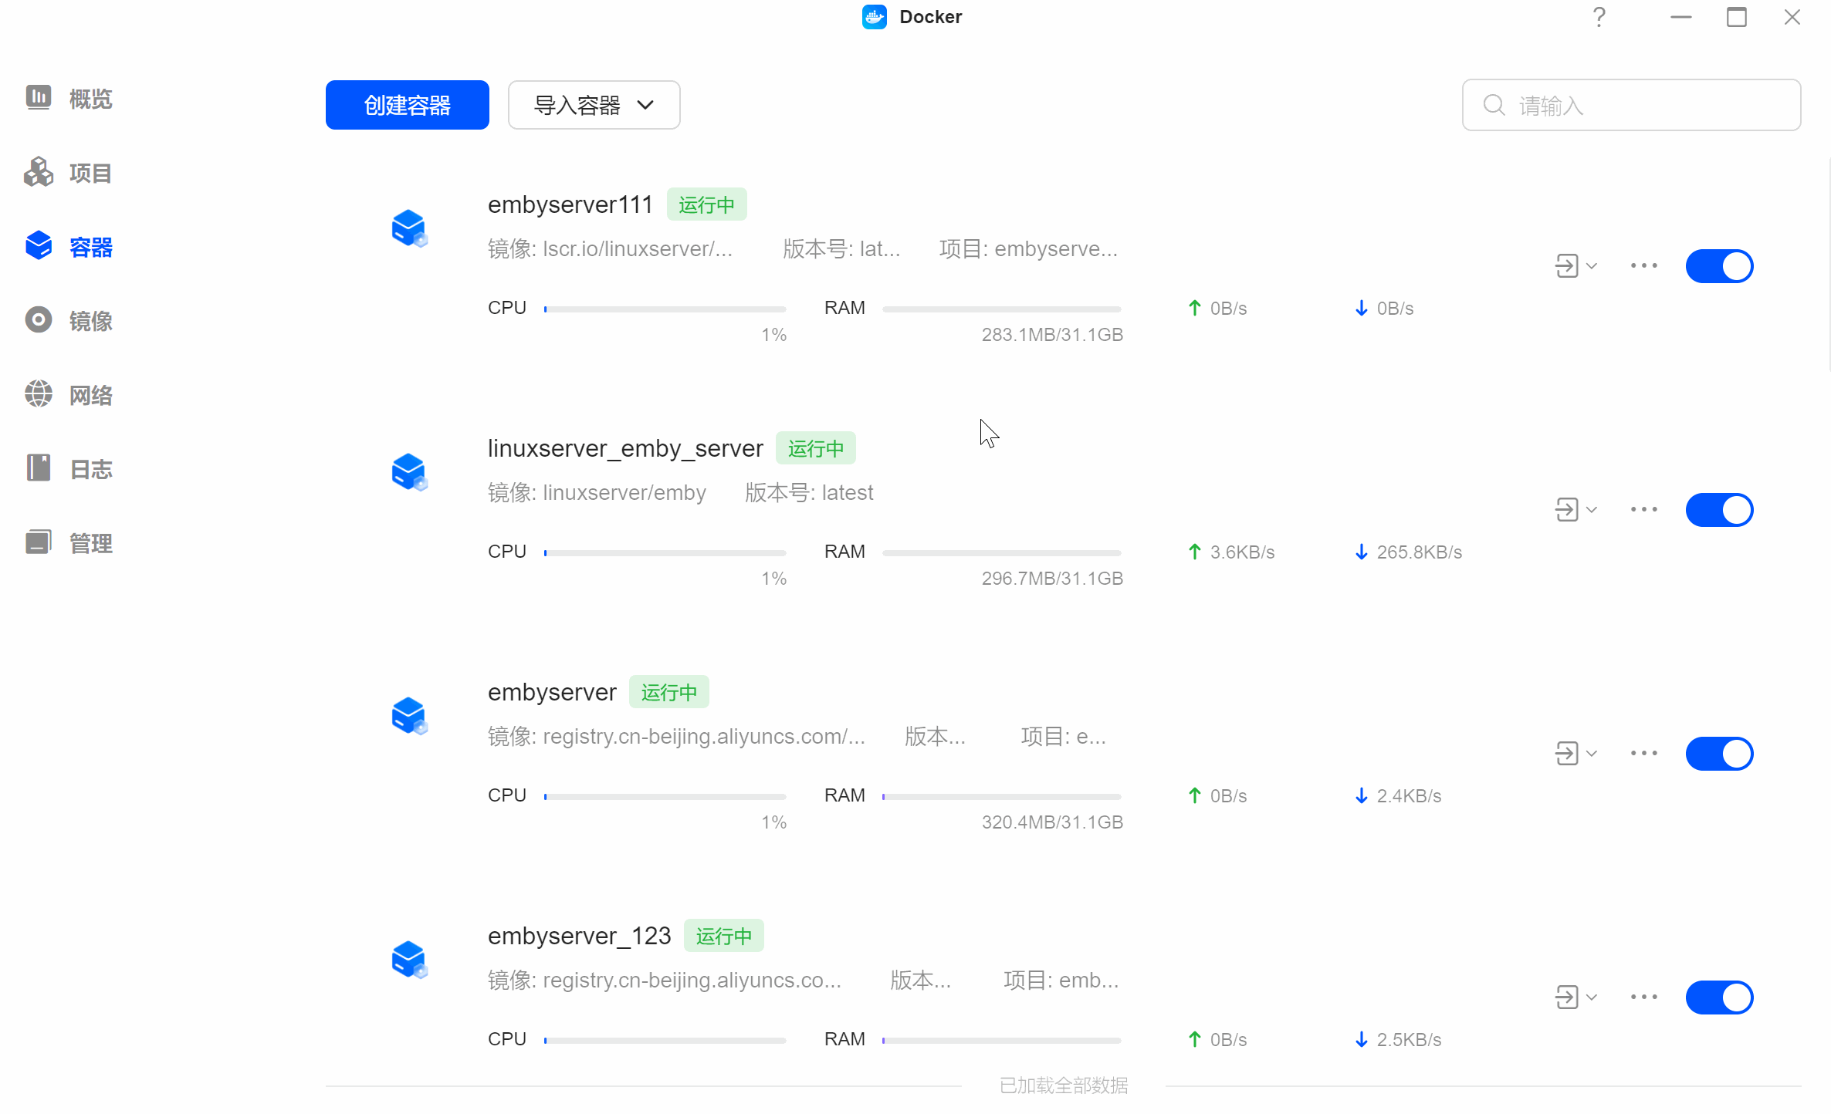Click embyserver RAM usage bar
The width and height of the screenshot is (1831, 1114).
tap(1001, 797)
